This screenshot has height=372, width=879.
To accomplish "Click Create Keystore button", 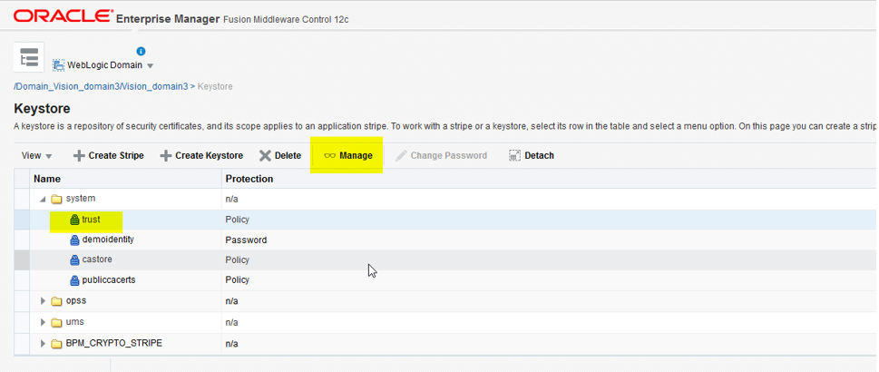I will [201, 155].
